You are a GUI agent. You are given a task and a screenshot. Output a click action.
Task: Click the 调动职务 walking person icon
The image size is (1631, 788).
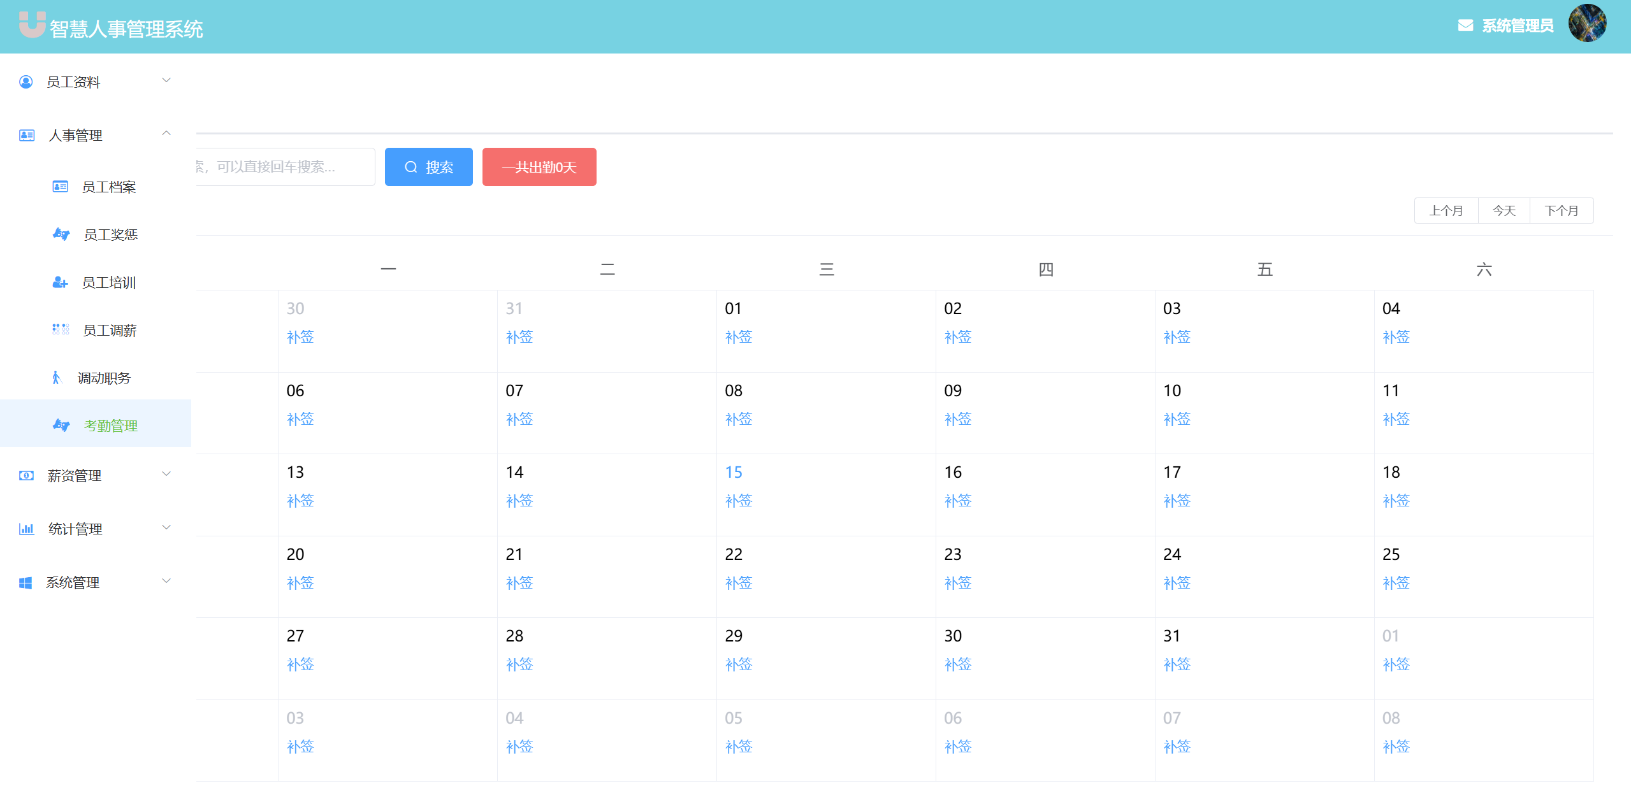tap(56, 378)
